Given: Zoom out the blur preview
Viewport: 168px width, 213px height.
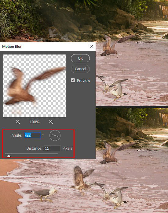Looking at the screenshot, I should pos(18,122).
